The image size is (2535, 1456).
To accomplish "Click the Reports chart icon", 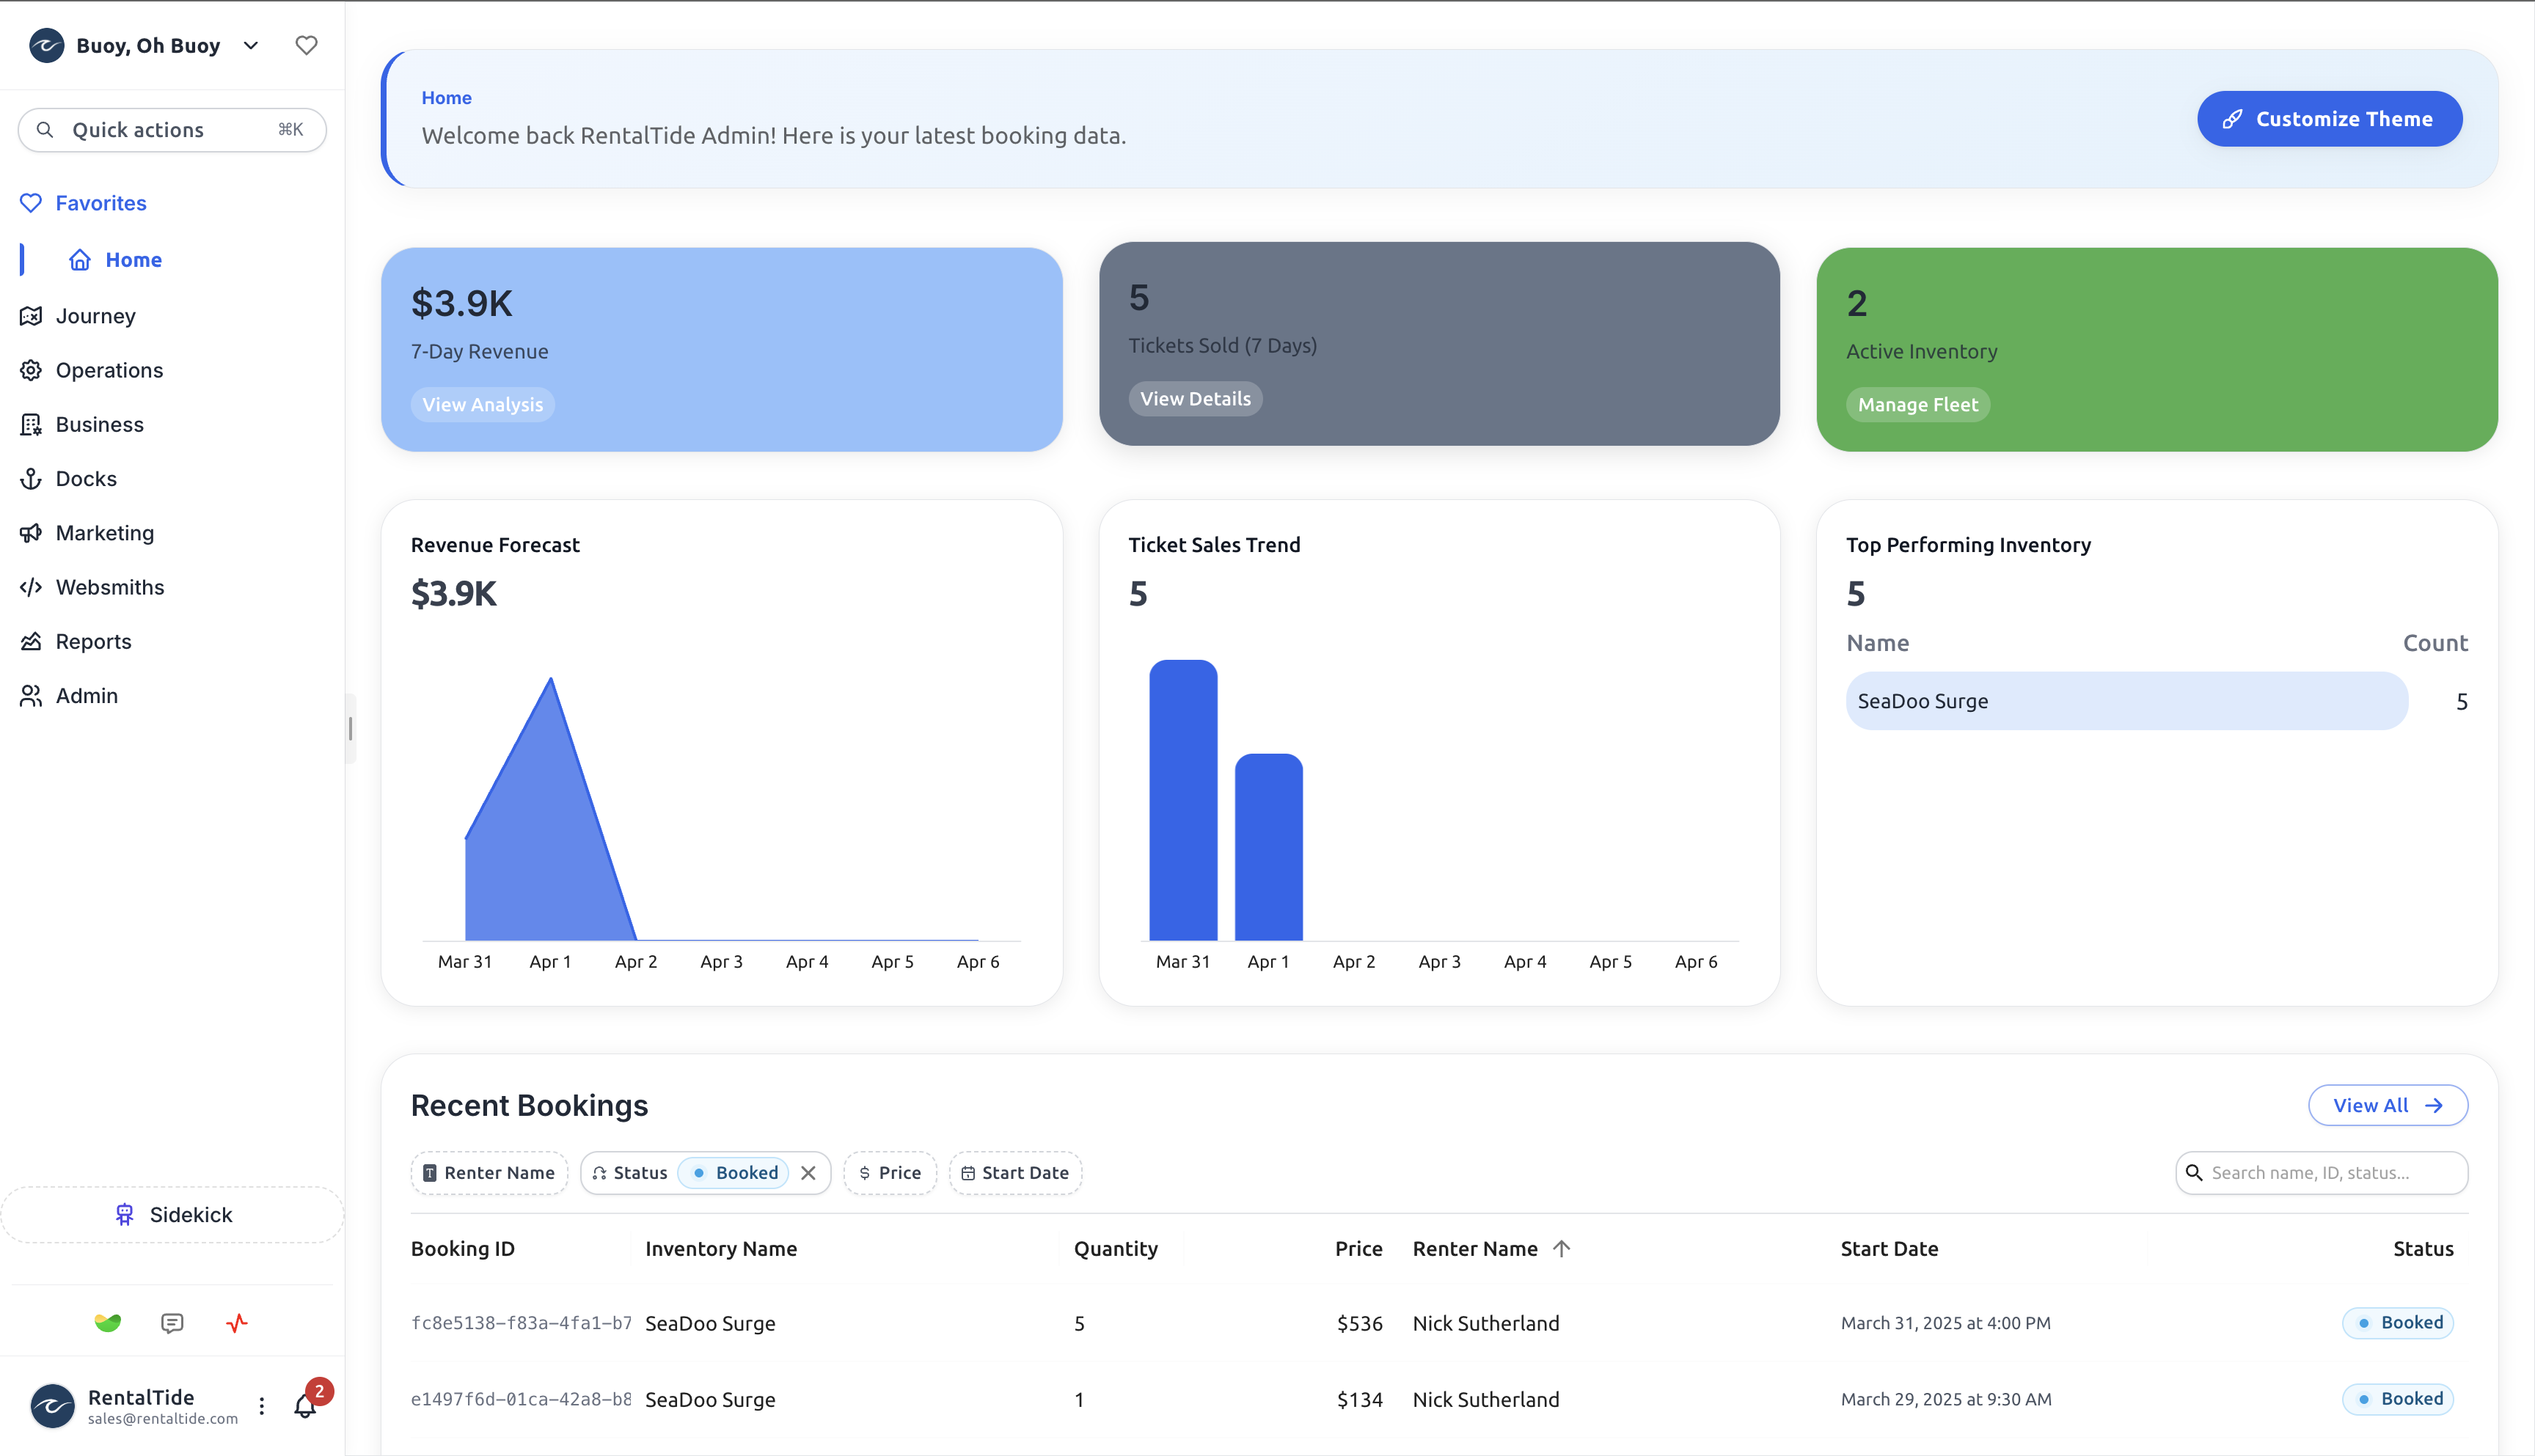I will tap(31, 641).
